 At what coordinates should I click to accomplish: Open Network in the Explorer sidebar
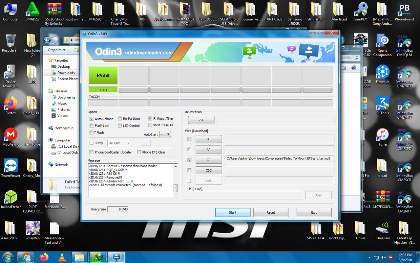coord(61,165)
